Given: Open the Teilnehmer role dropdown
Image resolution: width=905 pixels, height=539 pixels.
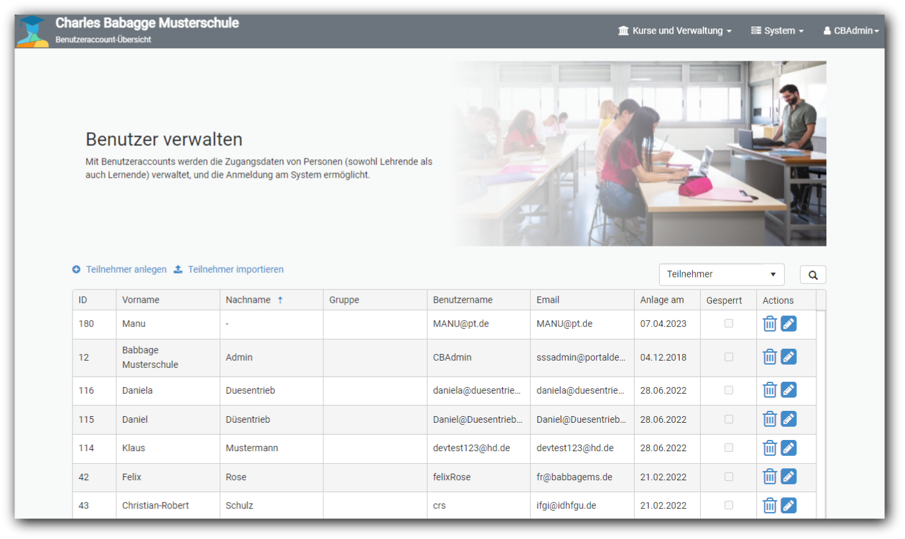Looking at the screenshot, I should [721, 274].
